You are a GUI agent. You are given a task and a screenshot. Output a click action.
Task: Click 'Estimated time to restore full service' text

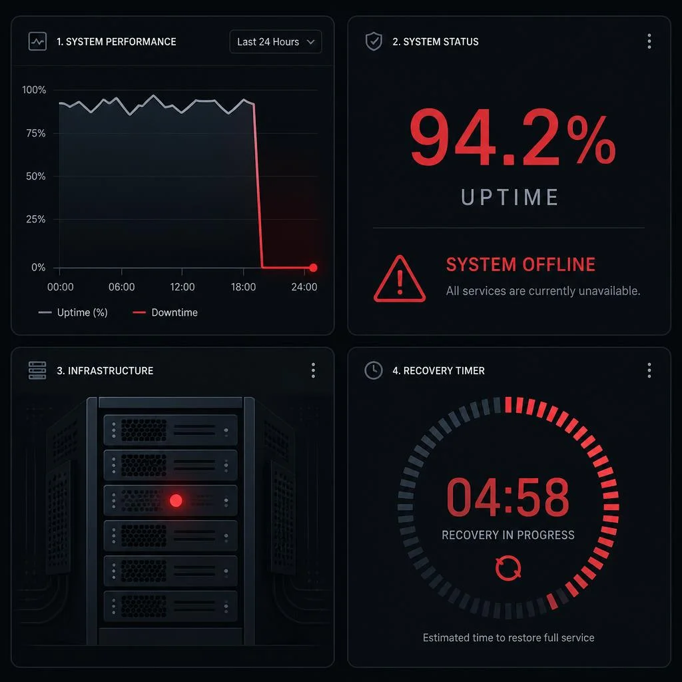508,637
